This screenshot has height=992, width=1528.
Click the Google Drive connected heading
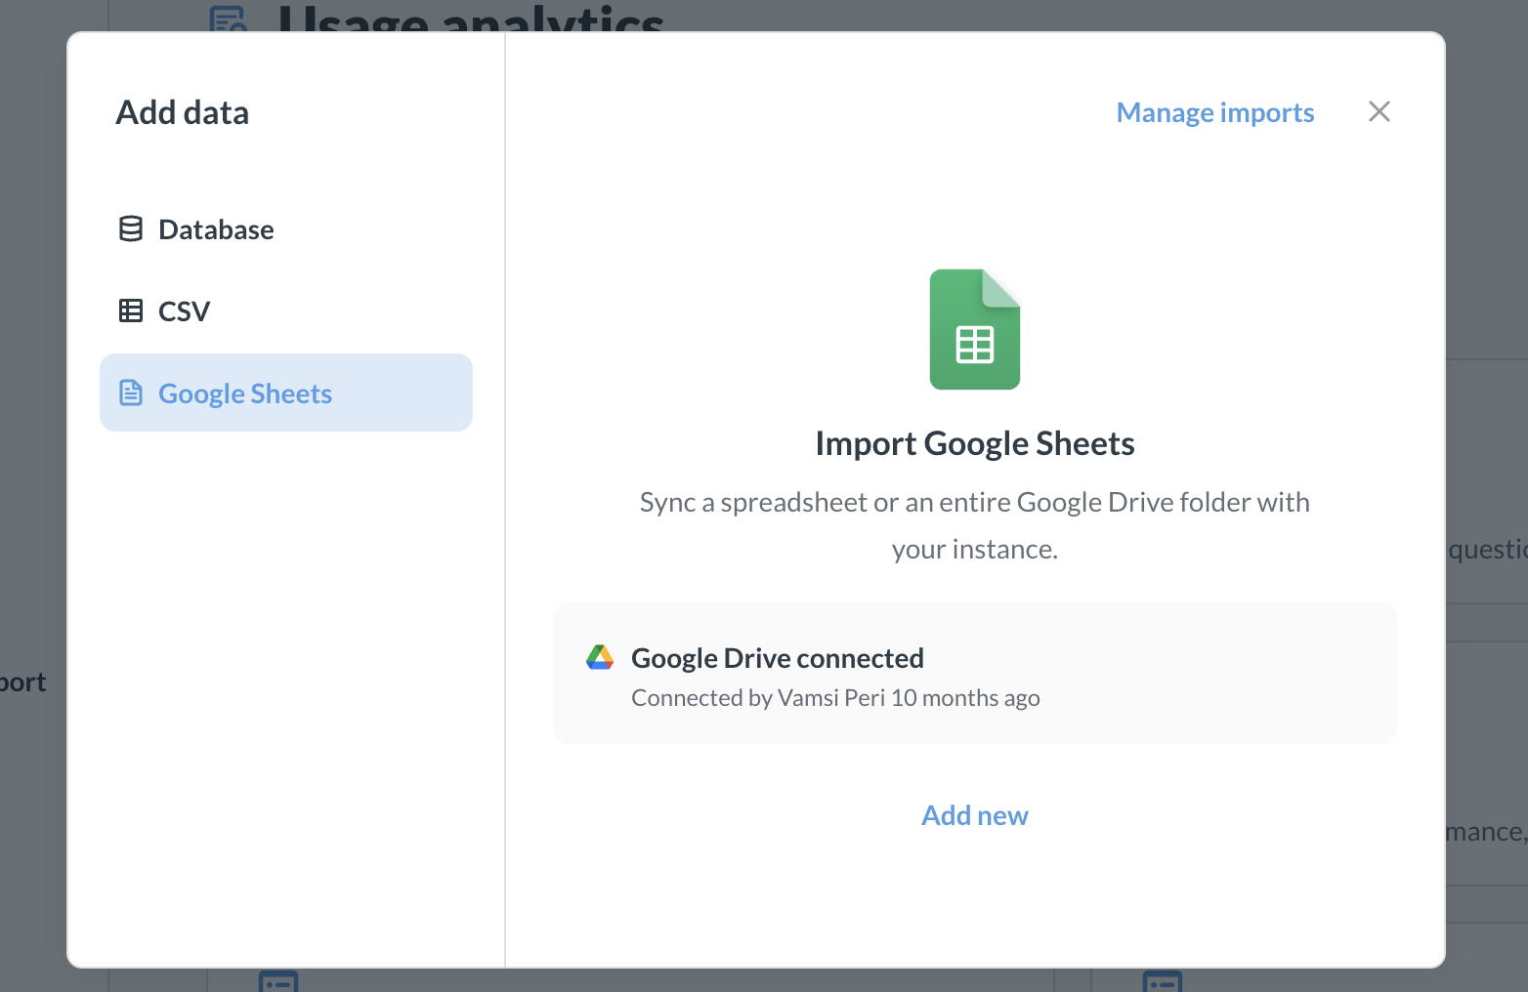point(778,658)
